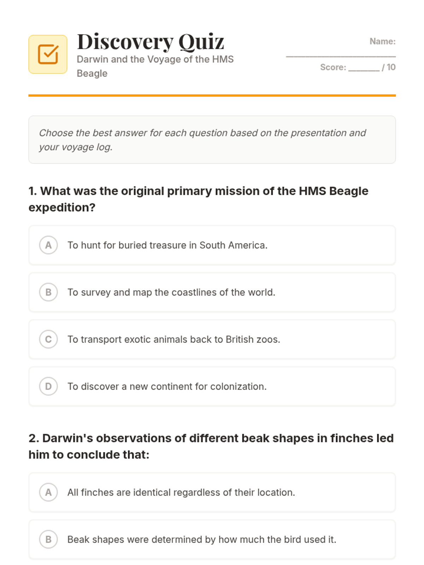
Task: Click the orange checkmark quiz icon
Action: coord(48,54)
